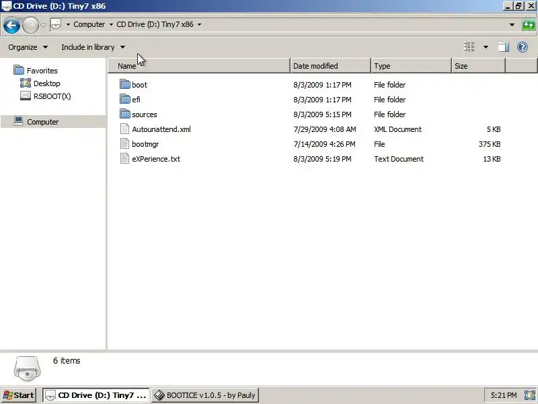The height and width of the screenshot is (404, 538).
Task: Open recent pages dropdown beside Forward arrow
Action: pyautogui.click(x=43, y=25)
